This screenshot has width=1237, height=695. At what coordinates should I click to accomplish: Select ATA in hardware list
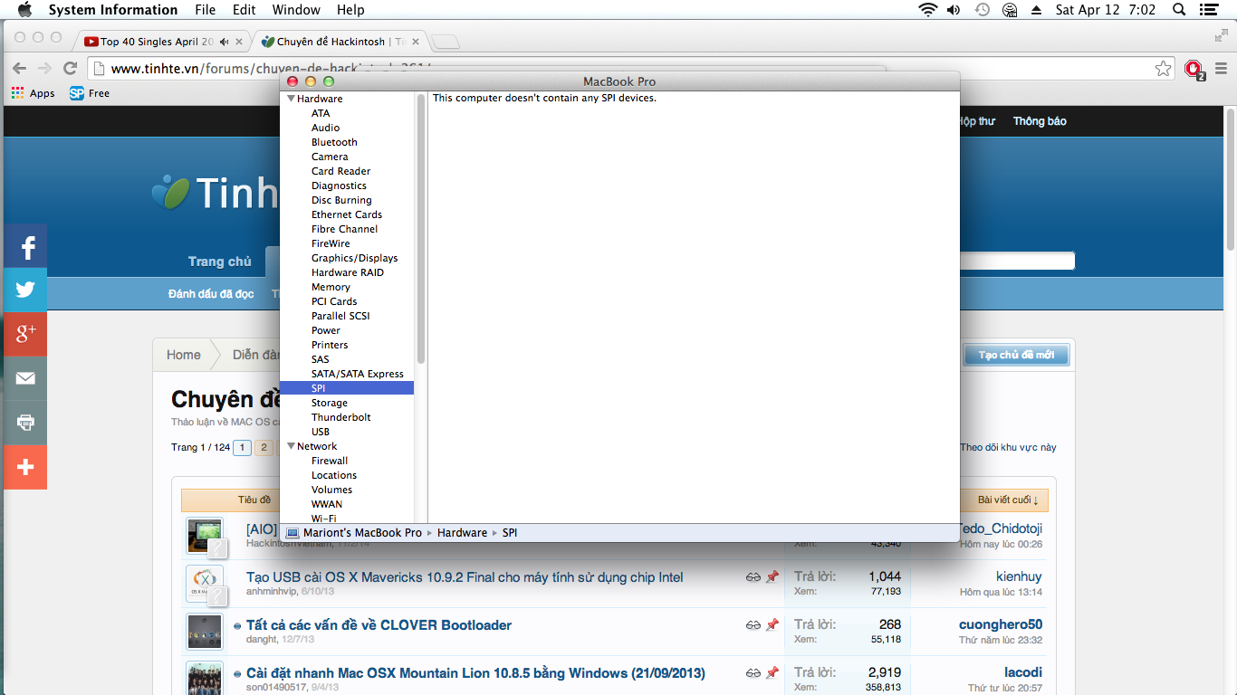[321, 113]
